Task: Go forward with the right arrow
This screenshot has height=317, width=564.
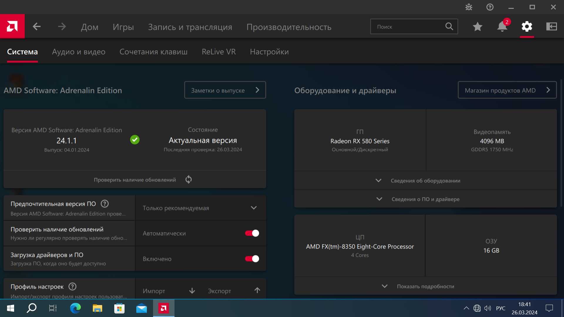Action: tap(62, 27)
